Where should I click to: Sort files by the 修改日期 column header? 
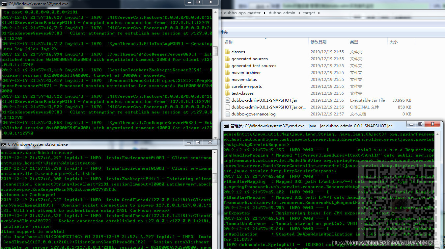(319, 42)
